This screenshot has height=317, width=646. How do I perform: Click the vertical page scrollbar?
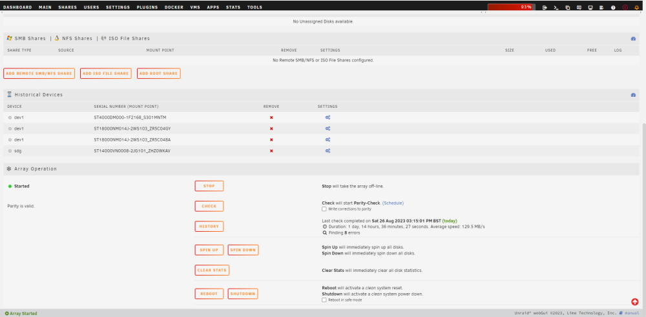(643, 215)
